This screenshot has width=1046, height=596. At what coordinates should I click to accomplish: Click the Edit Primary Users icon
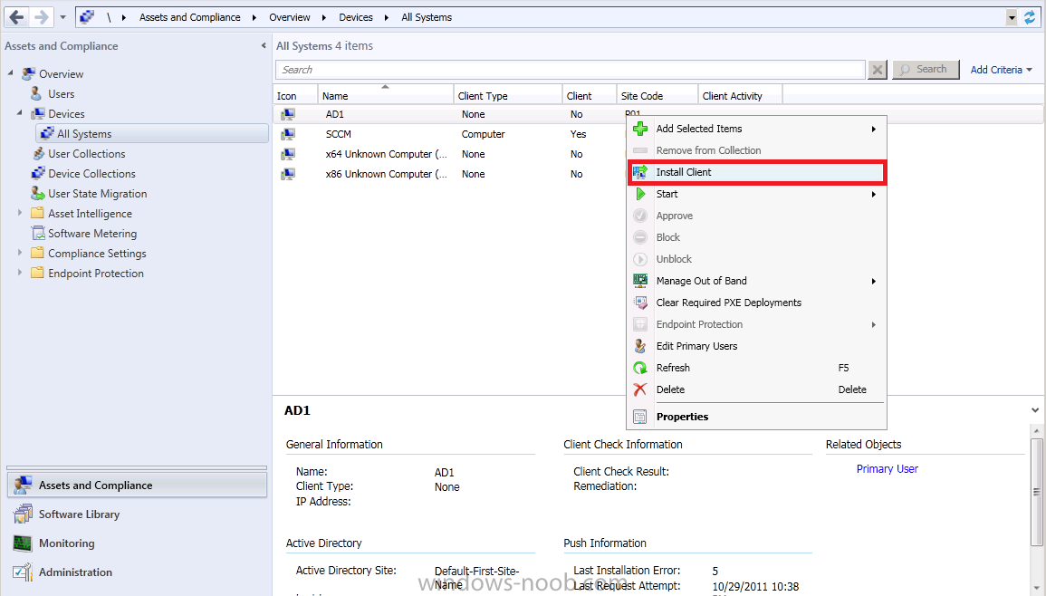coord(639,346)
